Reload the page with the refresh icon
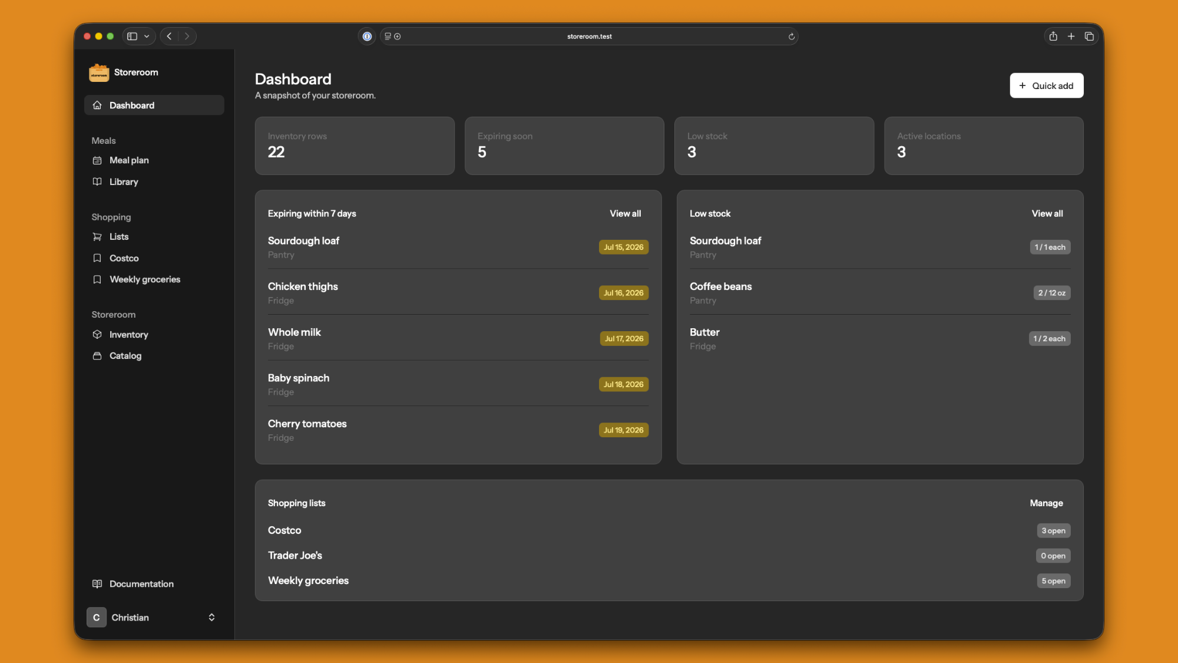The image size is (1178, 663). point(792,37)
